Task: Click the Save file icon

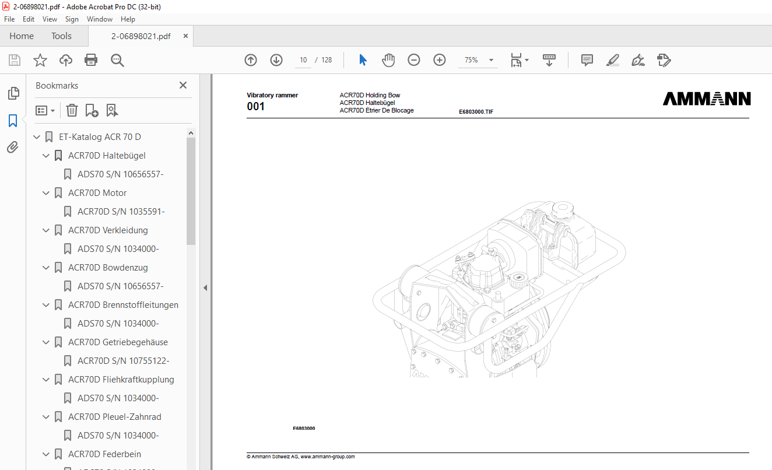Action: point(15,60)
